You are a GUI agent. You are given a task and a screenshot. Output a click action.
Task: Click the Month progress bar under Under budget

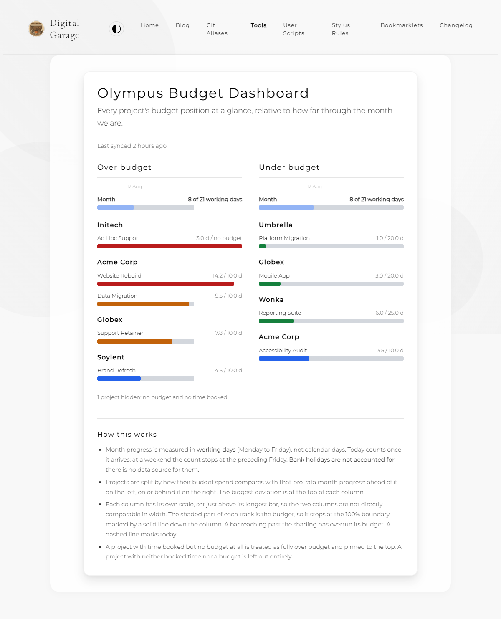pos(331,207)
